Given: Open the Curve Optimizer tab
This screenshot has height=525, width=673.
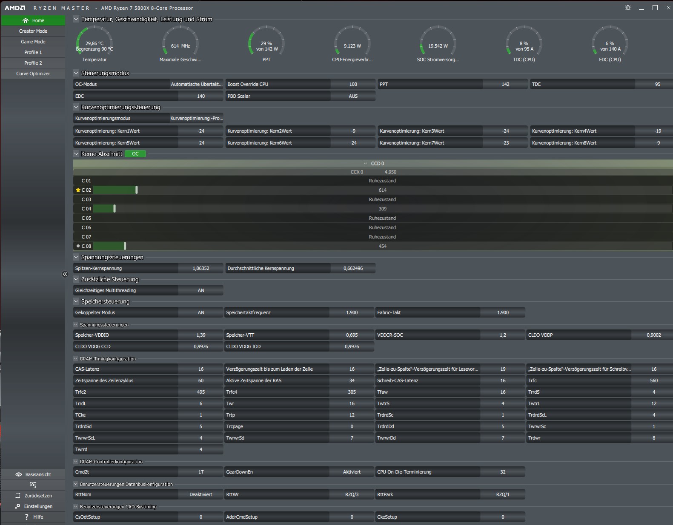Looking at the screenshot, I should 33,74.
